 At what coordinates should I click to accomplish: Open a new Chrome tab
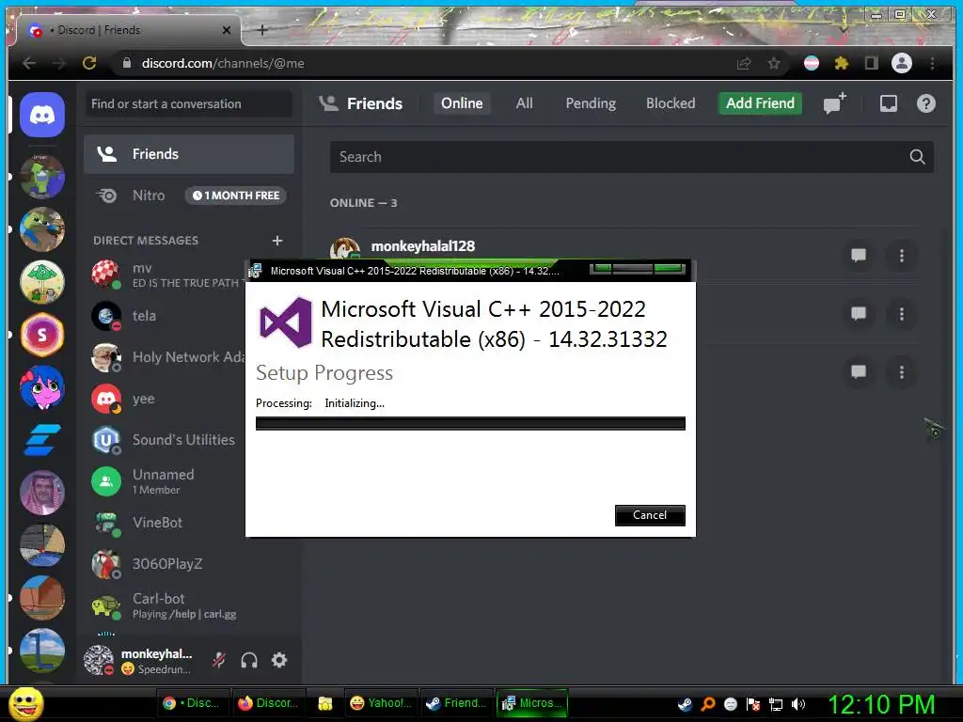pyautogui.click(x=262, y=30)
